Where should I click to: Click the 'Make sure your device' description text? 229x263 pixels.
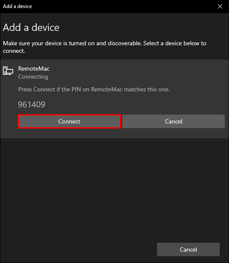coord(105,47)
